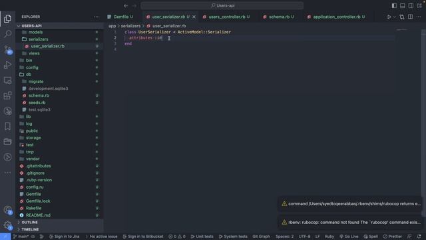Click Prettier status item
This screenshot has width=426, height=240.
[x=392, y=237]
